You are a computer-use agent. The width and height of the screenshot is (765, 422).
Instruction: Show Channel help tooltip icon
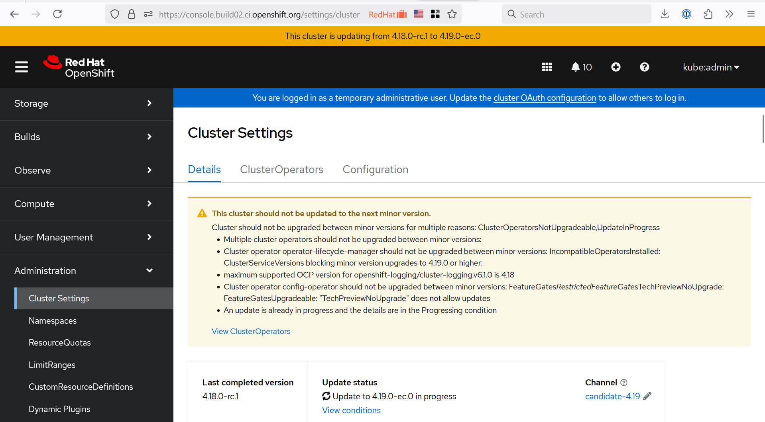pos(624,383)
